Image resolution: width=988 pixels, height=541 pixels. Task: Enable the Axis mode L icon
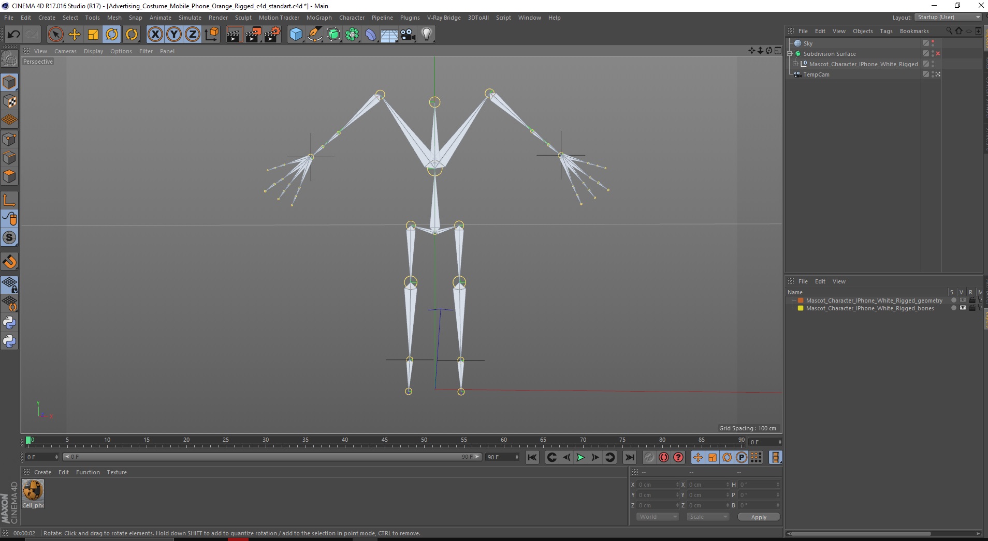(x=9, y=200)
